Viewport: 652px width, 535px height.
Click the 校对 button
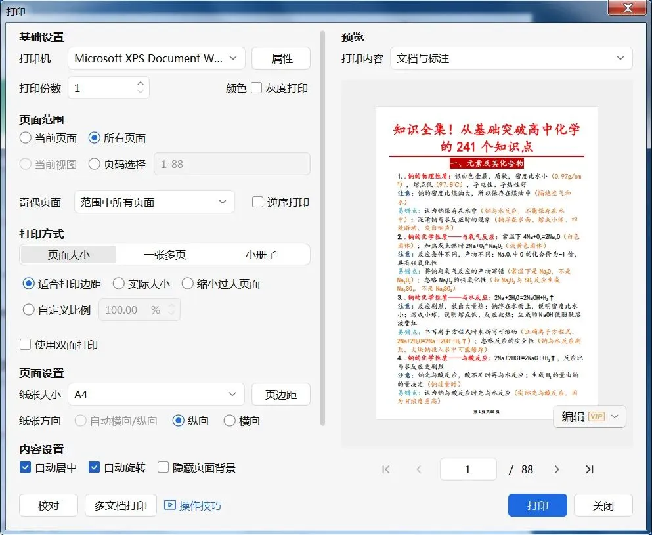pos(49,505)
